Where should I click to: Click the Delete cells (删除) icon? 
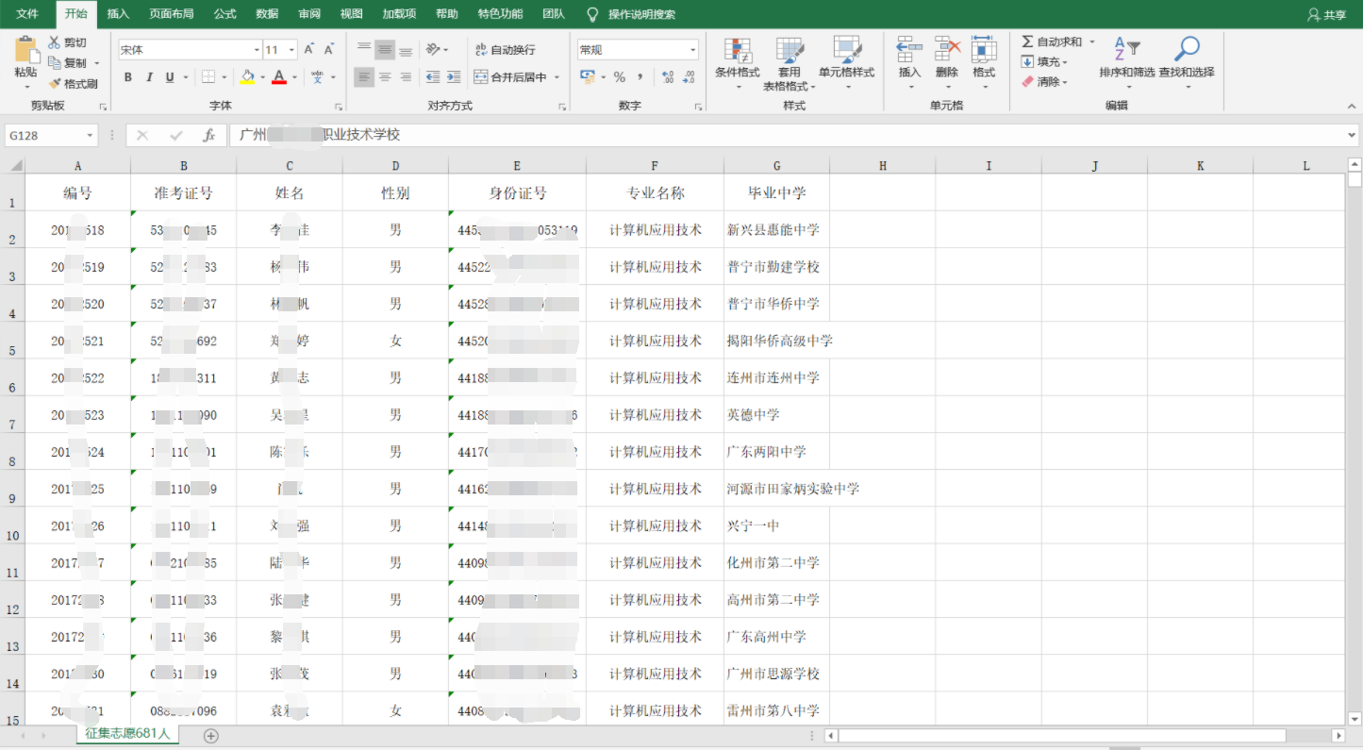(x=947, y=50)
